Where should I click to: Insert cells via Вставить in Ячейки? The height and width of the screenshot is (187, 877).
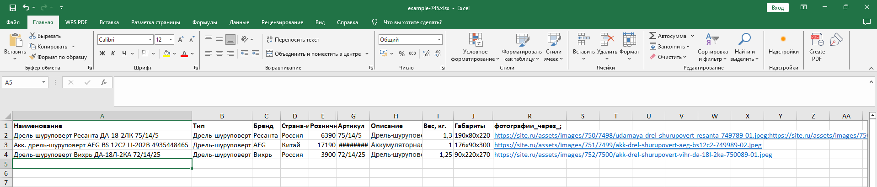click(x=583, y=47)
